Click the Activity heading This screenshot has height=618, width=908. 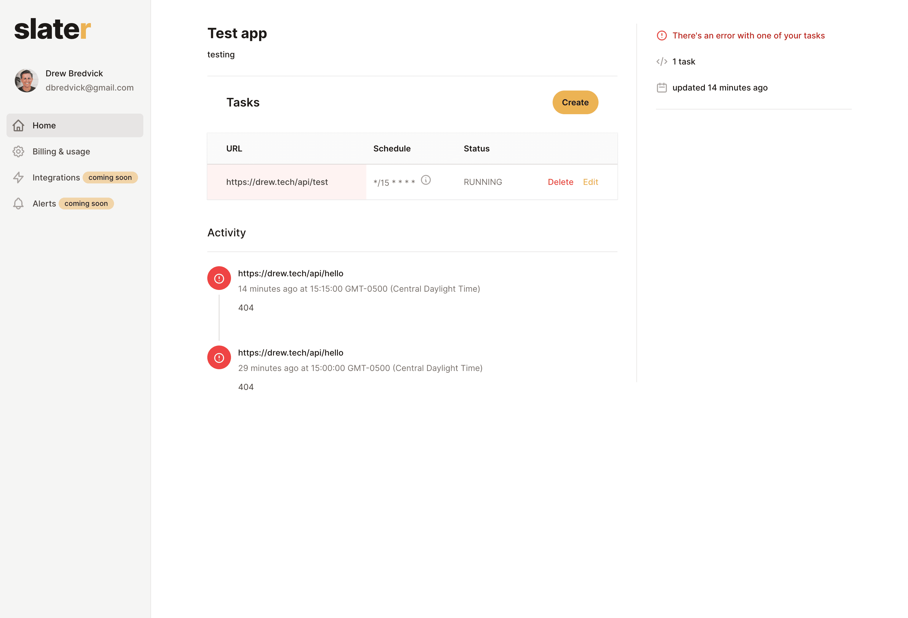coord(227,233)
